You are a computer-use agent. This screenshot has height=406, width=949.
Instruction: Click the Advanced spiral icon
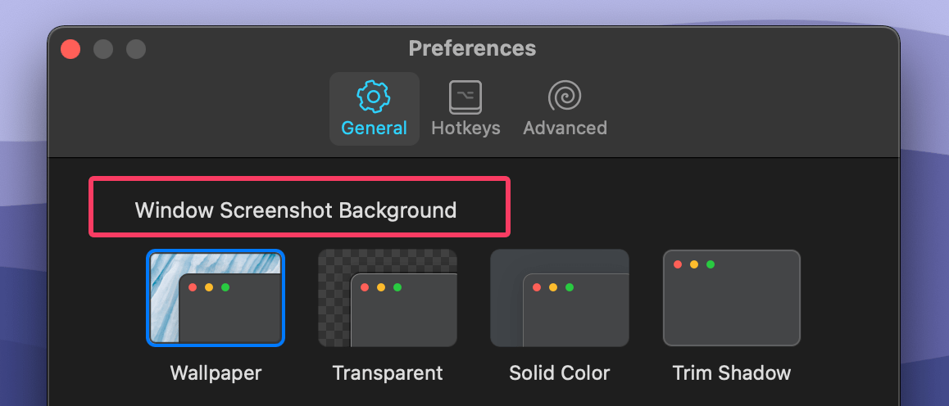point(565,97)
